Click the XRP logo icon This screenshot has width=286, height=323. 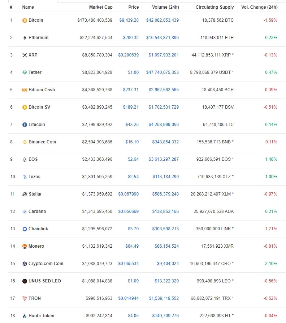pyautogui.click(x=25, y=55)
